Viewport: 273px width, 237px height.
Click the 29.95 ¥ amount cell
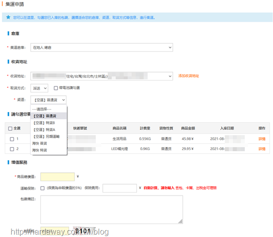(188, 149)
